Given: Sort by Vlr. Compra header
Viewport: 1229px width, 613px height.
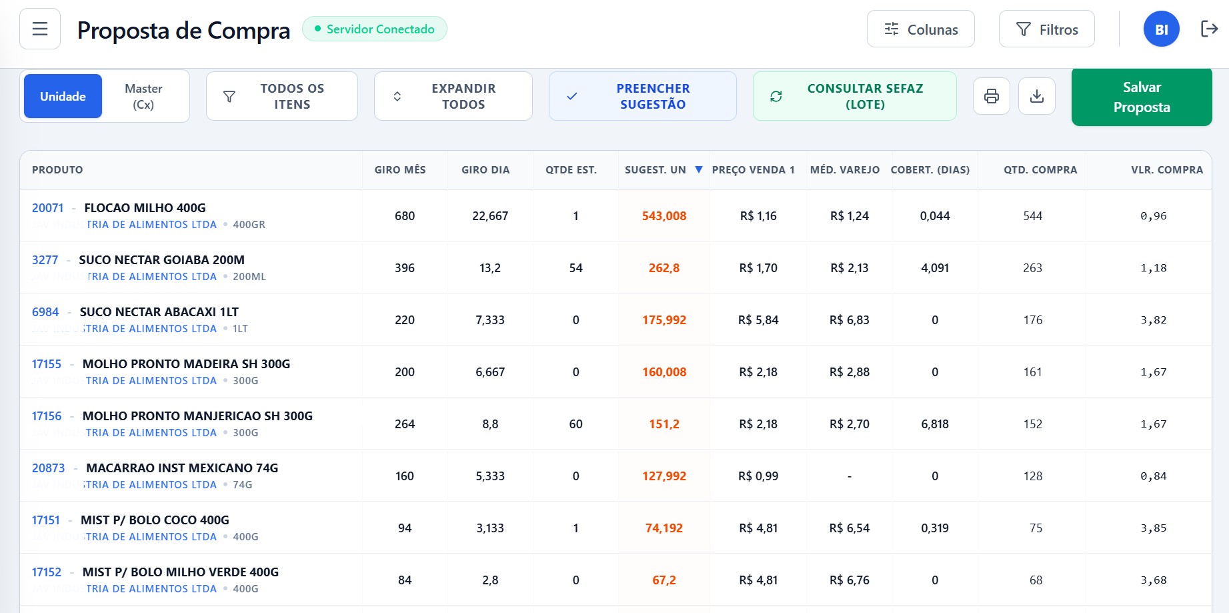Looking at the screenshot, I should (x=1167, y=169).
